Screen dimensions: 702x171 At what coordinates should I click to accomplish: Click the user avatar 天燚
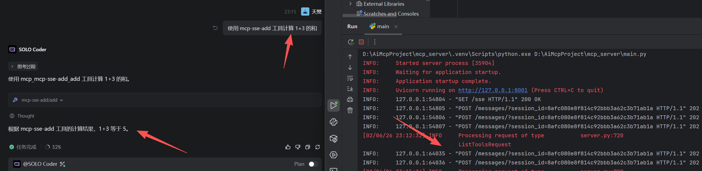pyautogui.click(x=305, y=12)
